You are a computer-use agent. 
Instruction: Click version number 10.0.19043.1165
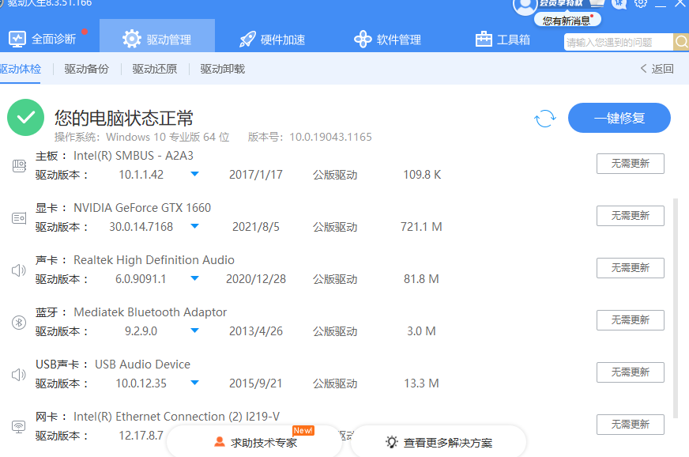(330, 138)
